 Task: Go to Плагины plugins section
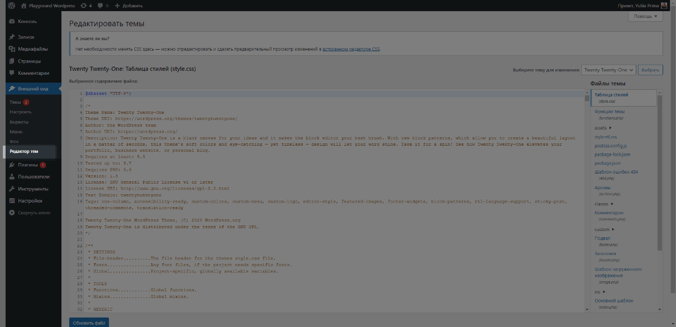pos(27,165)
